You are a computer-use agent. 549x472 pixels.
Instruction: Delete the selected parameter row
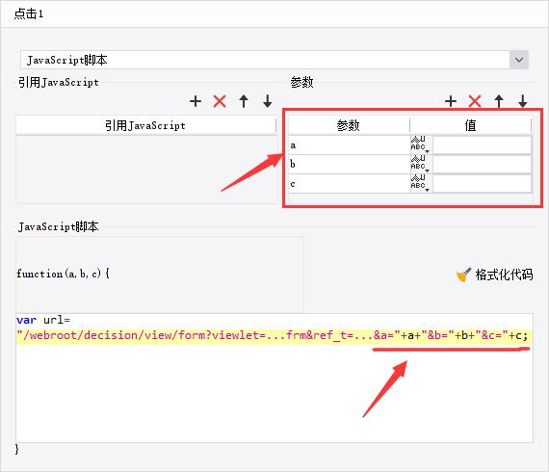tap(475, 101)
